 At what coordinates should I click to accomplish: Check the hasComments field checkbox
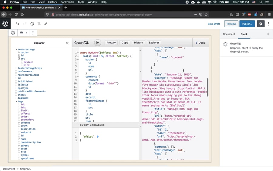pyautogui.click(x=16, y=71)
